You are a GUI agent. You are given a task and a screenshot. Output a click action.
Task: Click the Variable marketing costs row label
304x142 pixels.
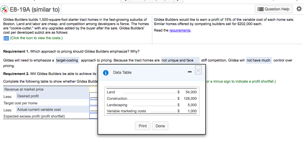(x=126, y=111)
